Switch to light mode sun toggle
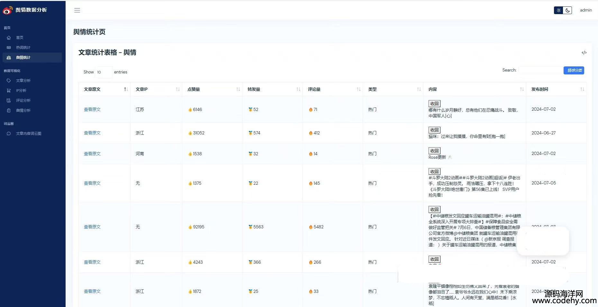The height and width of the screenshot is (307, 598). pos(559,10)
